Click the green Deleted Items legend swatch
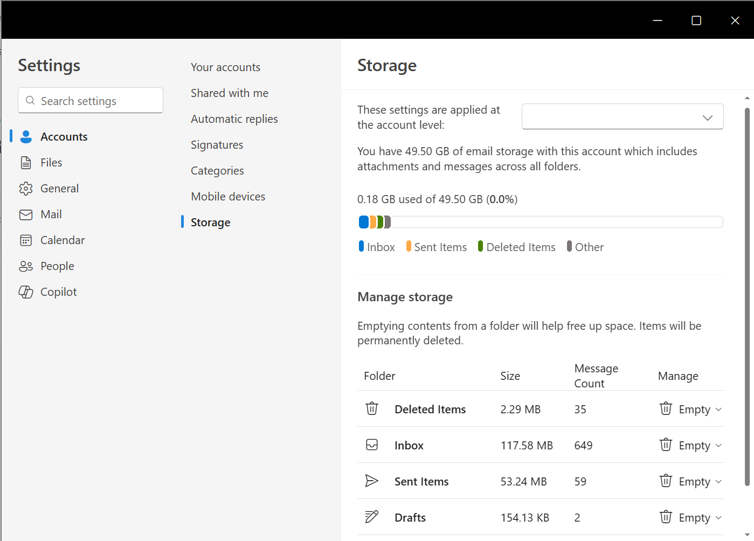Image resolution: width=754 pixels, height=541 pixels. point(480,246)
